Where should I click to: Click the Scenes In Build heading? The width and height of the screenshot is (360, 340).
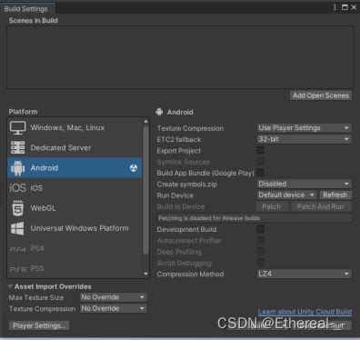tap(34, 21)
